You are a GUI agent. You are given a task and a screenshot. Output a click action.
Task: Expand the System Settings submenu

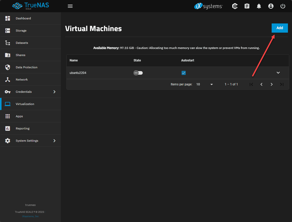pyautogui.click(x=54, y=141)
